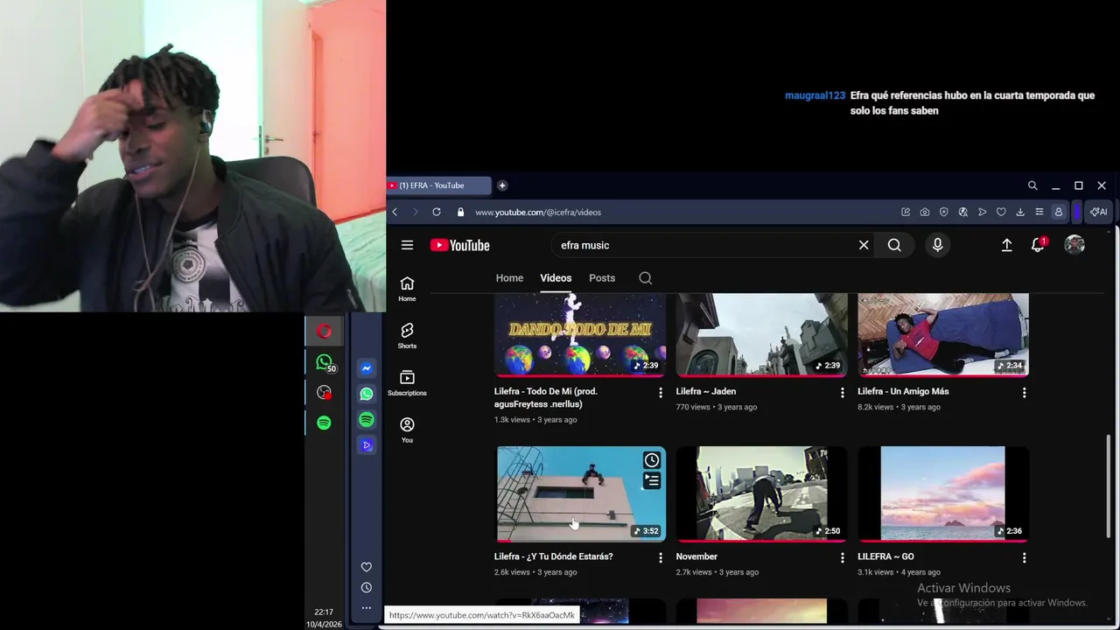Open the YouTube account avatar menu
The image size is (1120, 630).
[1074, 246]
